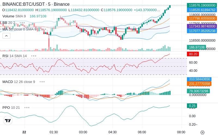Click the green MACD histogram value 79.30
Screen dimensions: 218x136
(198, 91)
